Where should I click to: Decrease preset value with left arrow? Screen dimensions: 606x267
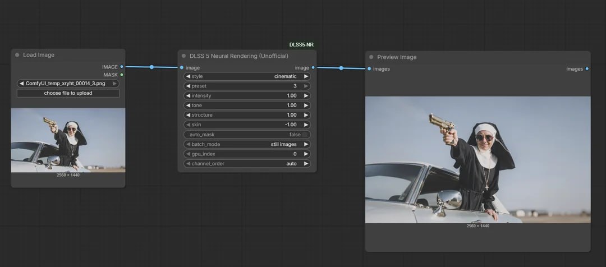(188, 86)
